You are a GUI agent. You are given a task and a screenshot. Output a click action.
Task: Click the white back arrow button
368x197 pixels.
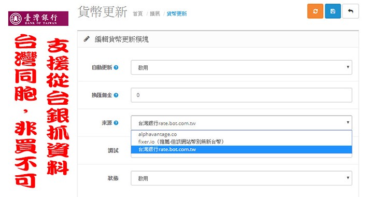coord(350,11)
